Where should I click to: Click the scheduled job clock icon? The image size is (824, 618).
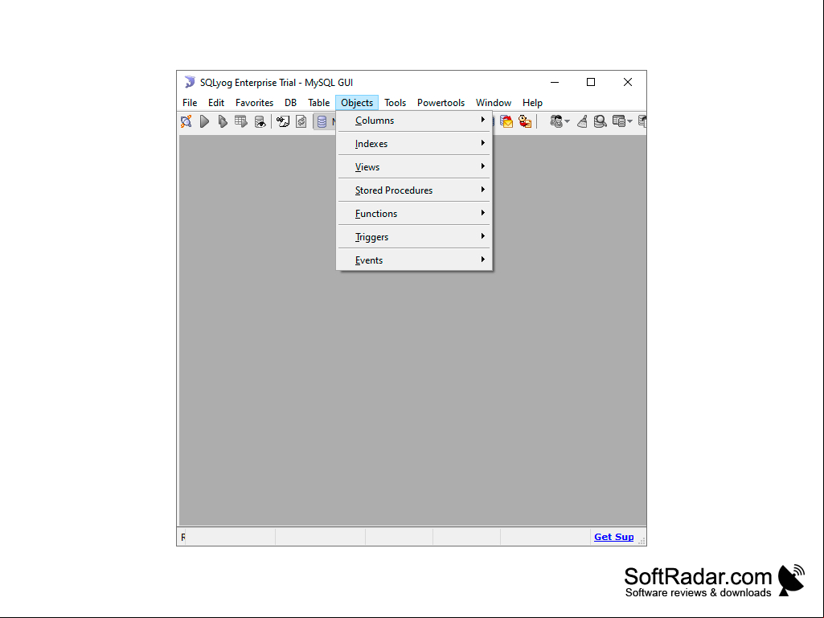(525, 121)
